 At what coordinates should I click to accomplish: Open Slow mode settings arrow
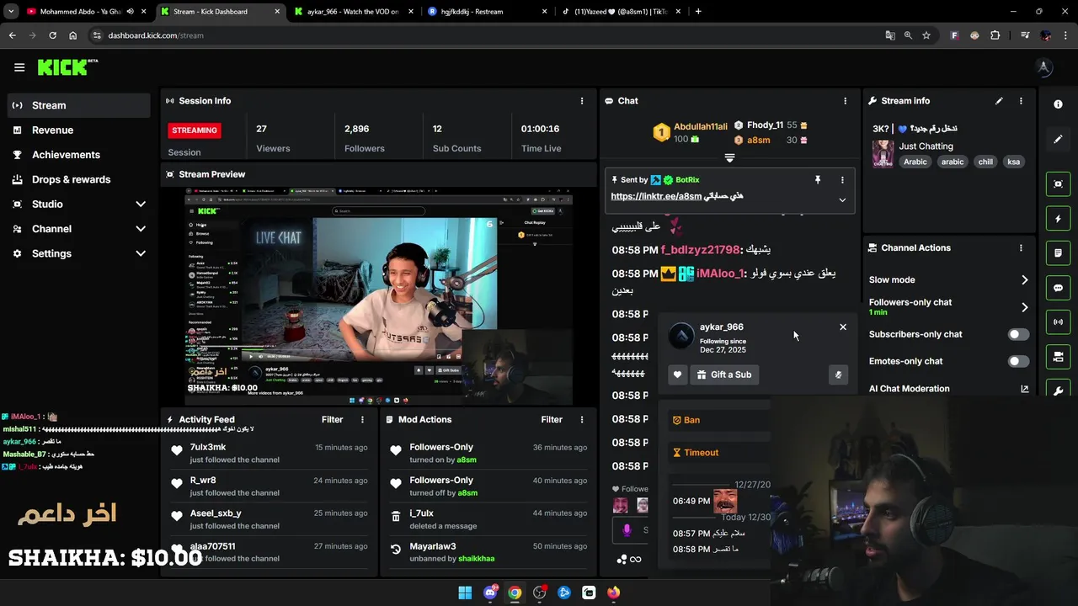(1024, 280)
